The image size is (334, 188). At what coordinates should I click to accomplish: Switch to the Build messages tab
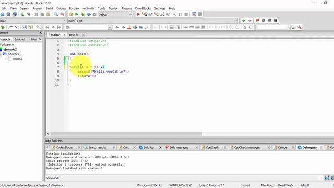178,147
